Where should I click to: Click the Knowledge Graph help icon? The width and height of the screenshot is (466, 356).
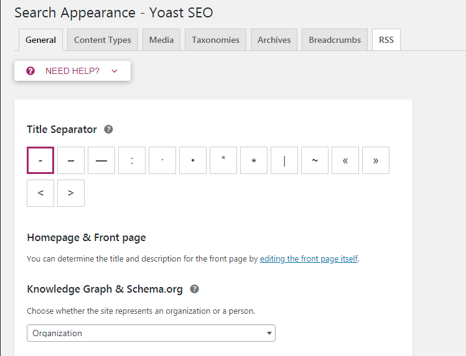tap(195, 289)
